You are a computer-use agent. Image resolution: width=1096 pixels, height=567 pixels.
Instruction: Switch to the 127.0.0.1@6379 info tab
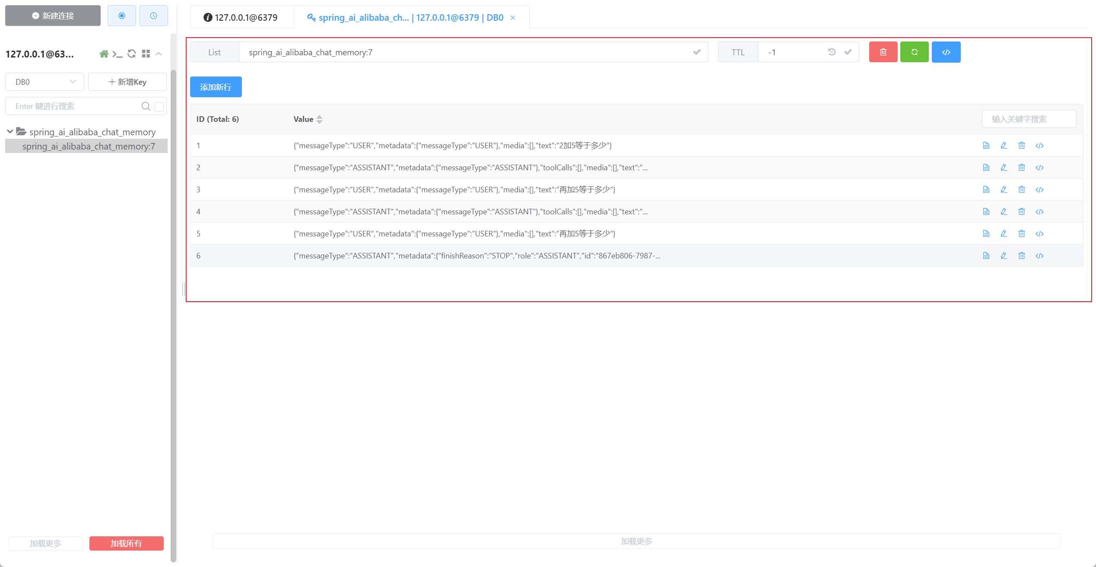click(x=241, y=18)
